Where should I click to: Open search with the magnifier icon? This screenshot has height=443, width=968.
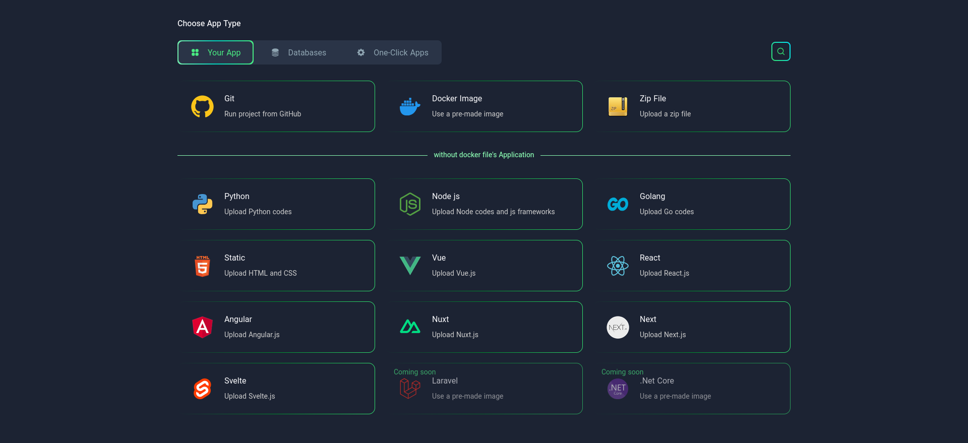(x=780, y=51)
